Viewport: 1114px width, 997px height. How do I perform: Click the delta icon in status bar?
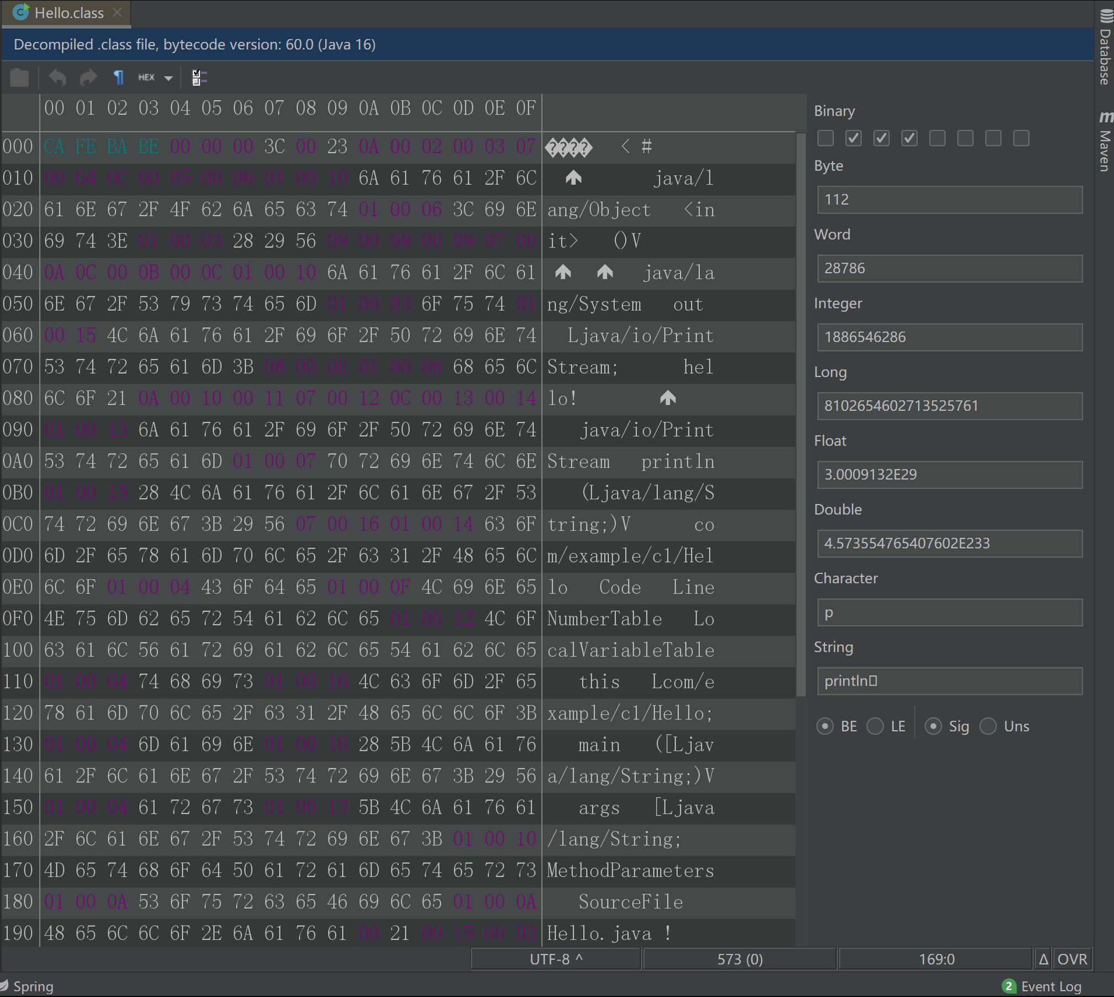[x=1043, y=959]
